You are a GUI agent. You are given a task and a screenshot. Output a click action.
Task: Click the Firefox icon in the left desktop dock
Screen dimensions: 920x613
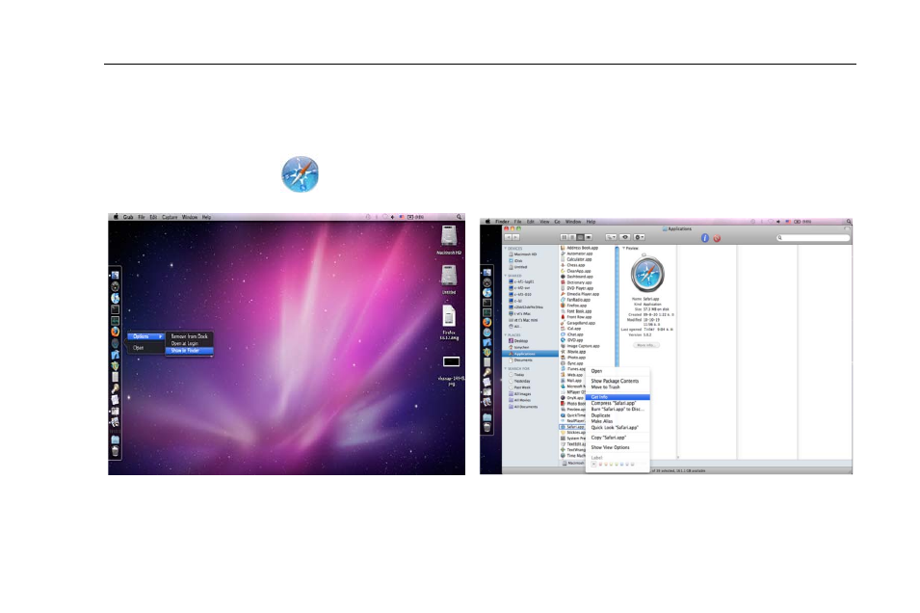tap(115, 332)
